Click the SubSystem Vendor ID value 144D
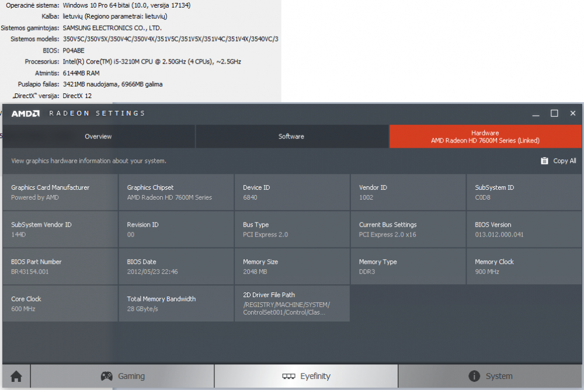 coord(19,235)
